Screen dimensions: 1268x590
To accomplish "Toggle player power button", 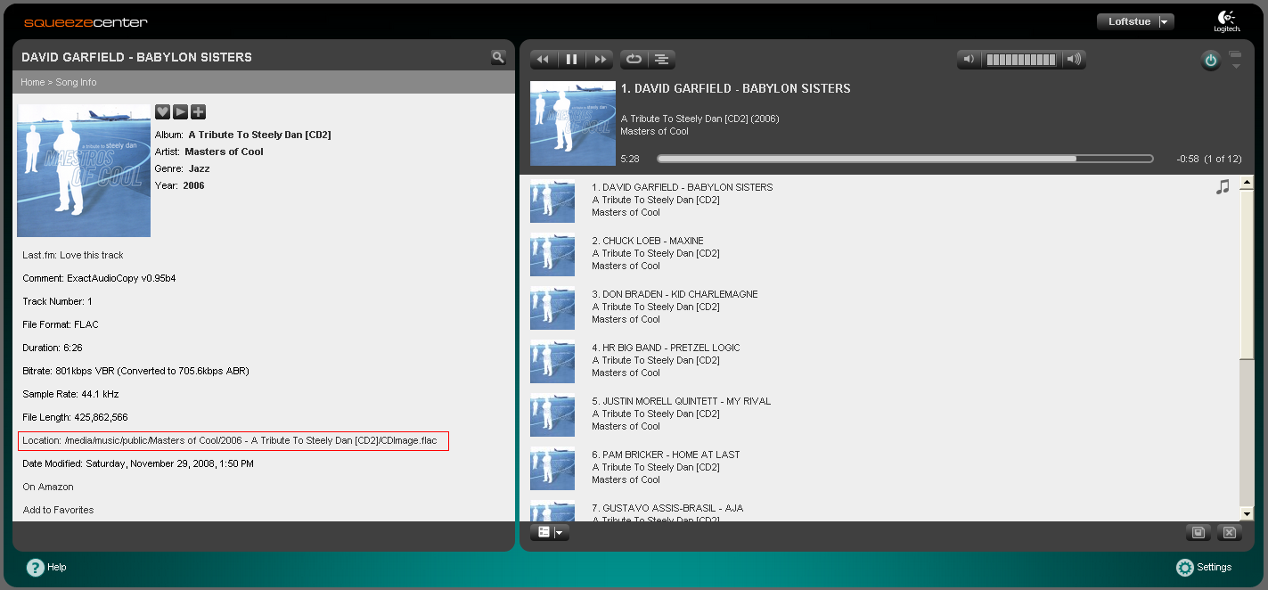I will [x=1210, y=61].
